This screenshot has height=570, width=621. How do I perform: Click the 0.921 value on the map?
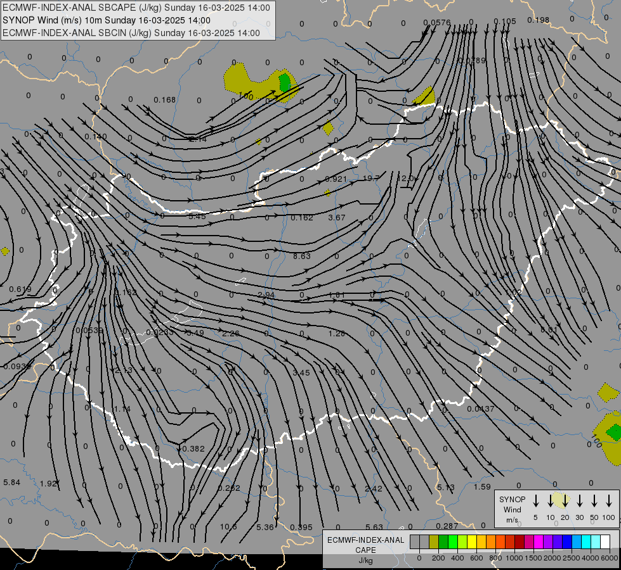(336, 179)
